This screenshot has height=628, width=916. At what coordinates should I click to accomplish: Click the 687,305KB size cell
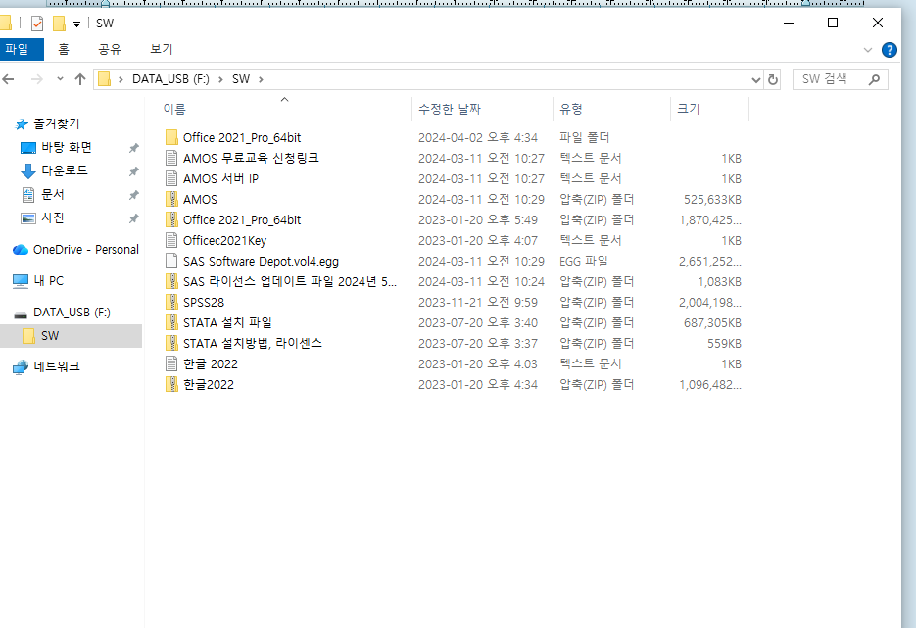click(712, 323)
